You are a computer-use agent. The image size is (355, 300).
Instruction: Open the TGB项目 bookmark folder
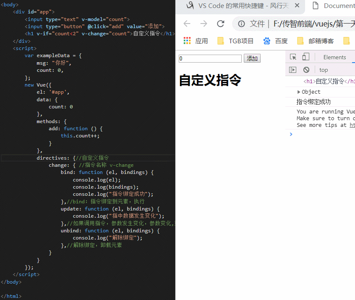tap(235, 41)
